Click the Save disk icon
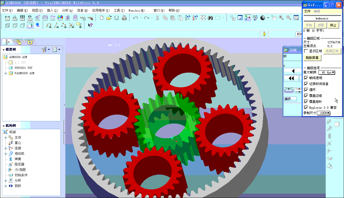The height and width of the screenshot is (198, 344). [x=116, y=18]
